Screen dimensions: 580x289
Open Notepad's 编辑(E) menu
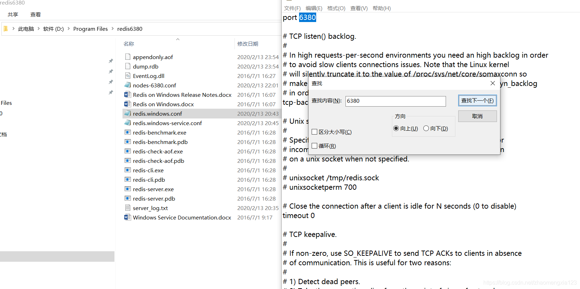pos(314,8)
